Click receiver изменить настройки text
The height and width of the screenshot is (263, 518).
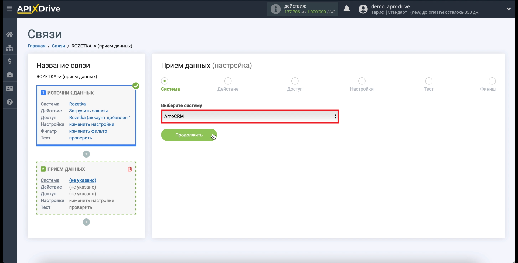(92, 200)
